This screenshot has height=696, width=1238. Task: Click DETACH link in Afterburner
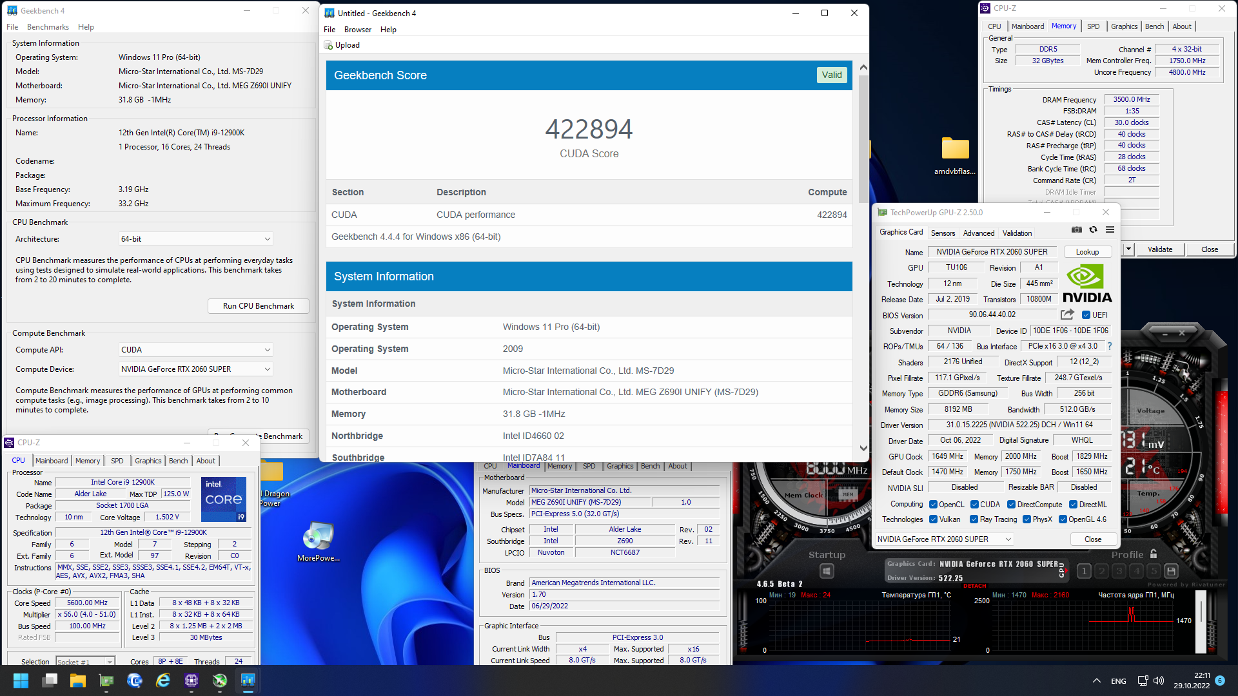click(x=974, y=586)
